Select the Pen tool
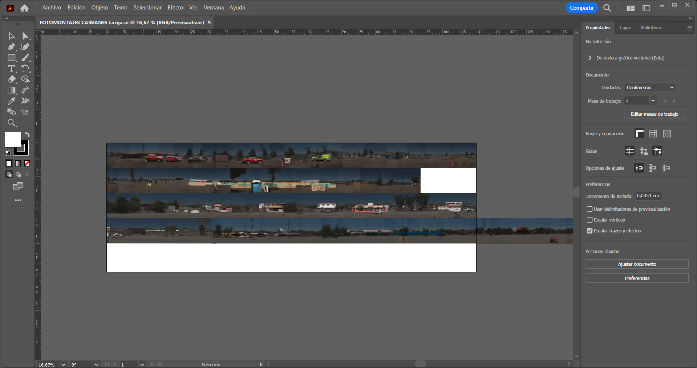This screenshot has height=368, width=697. [11, 47]
